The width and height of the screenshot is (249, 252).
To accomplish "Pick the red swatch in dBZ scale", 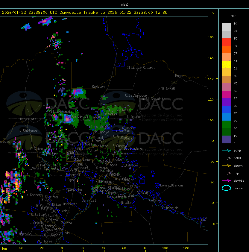I will click(x=226, y=42).
